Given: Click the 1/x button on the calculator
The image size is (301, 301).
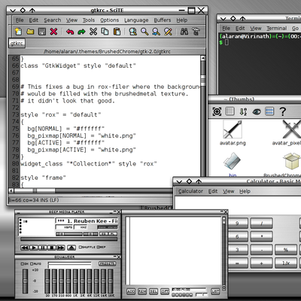Looking at the screenshot, I should (x=286, y=263).
